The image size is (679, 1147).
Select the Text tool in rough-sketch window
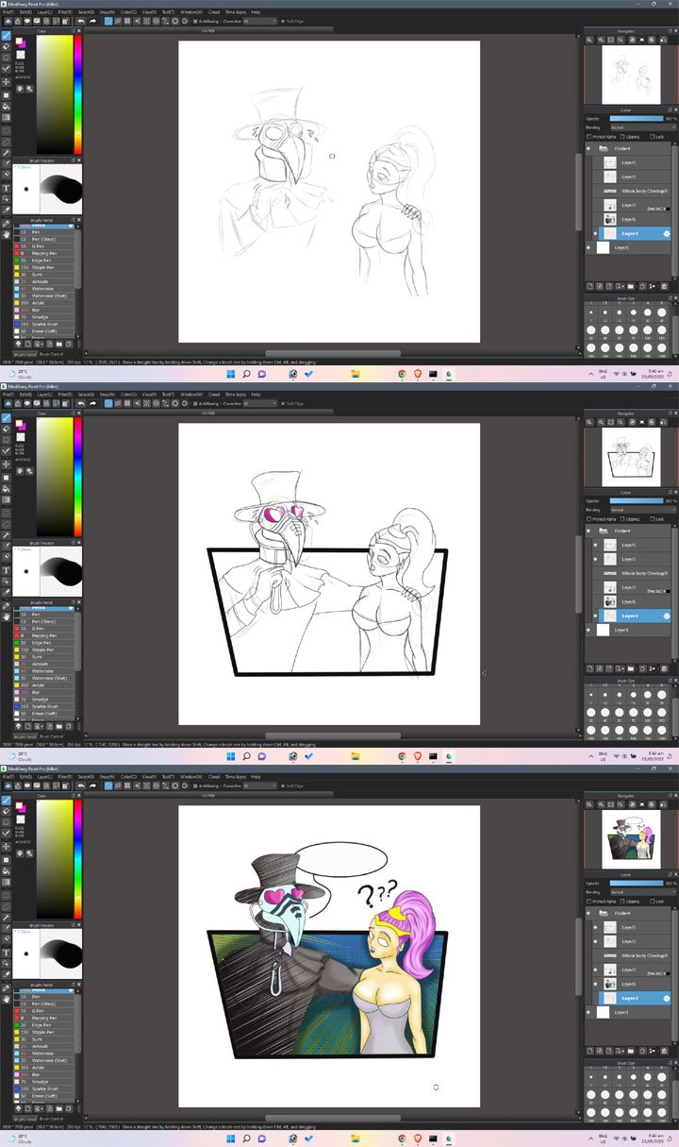6,188
